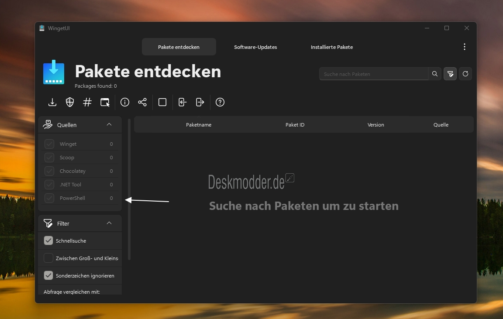Click Suche nach Paketen um zu starten text
Screen dimensions: 503x319
tap(304, 206)
